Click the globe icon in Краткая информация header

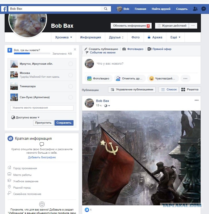coord(10,138)
